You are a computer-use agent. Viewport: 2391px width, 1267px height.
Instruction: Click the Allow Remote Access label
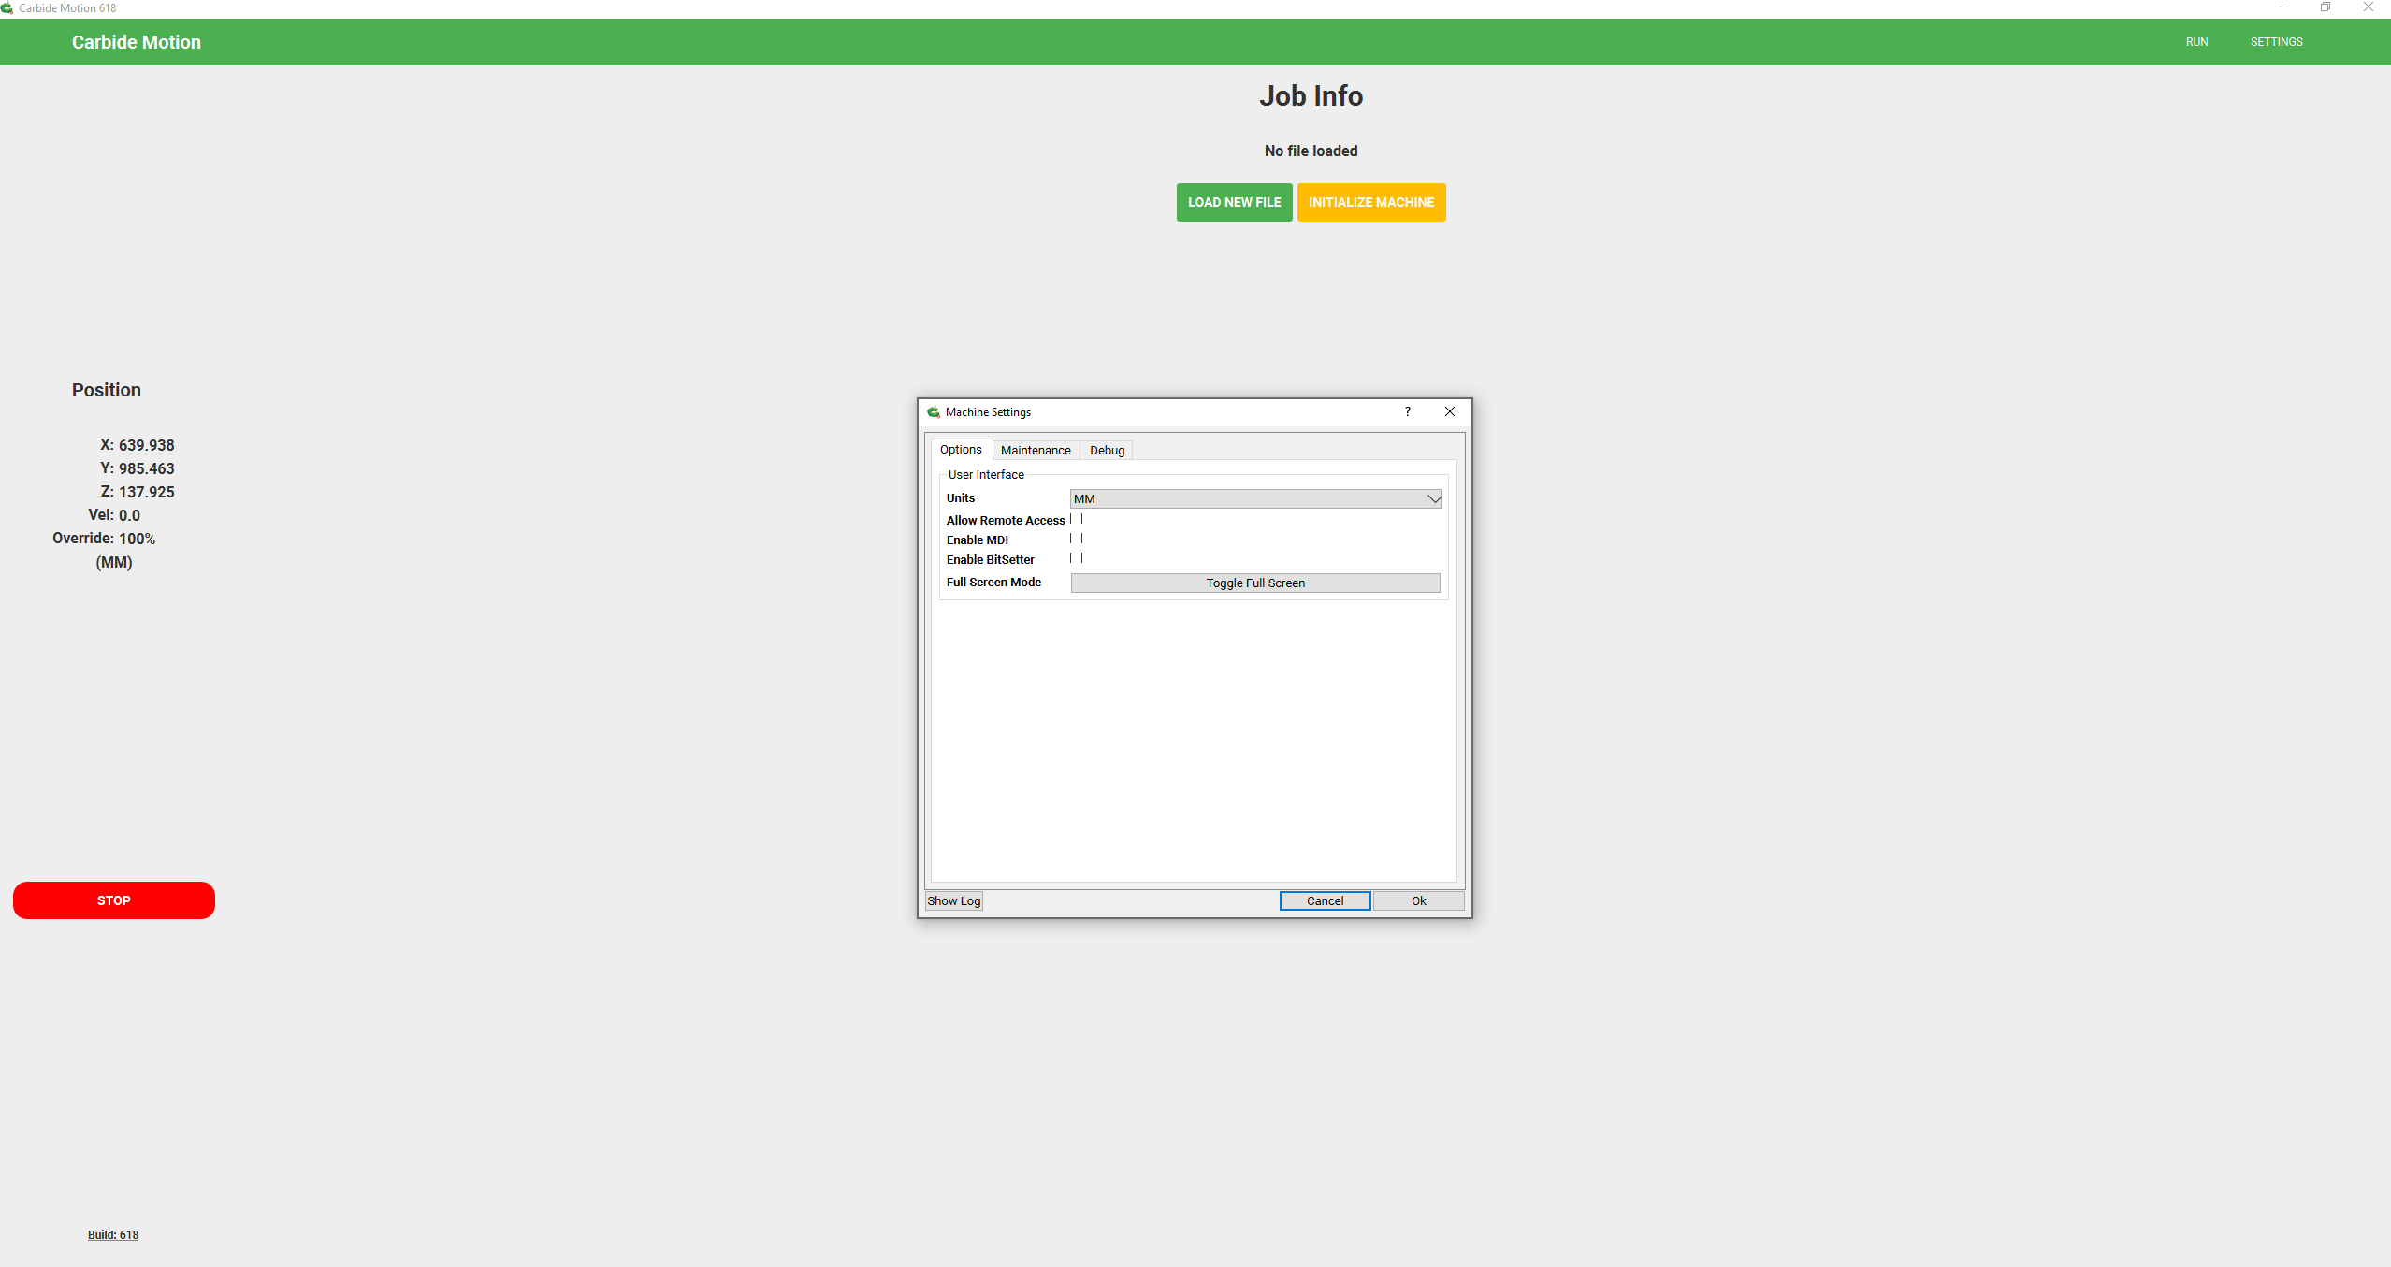[1006, 520]
